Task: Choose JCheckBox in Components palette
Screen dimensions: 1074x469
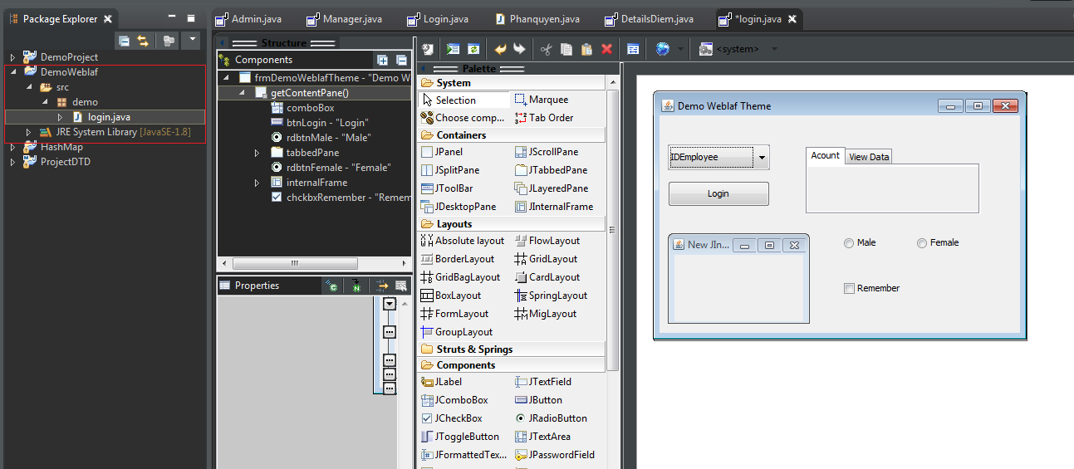Action: click(452, 418)
